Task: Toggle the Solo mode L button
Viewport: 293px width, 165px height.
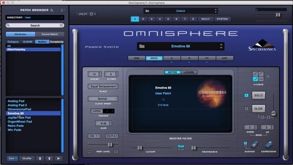Action: pyautogui.click(x=246, y=95)
